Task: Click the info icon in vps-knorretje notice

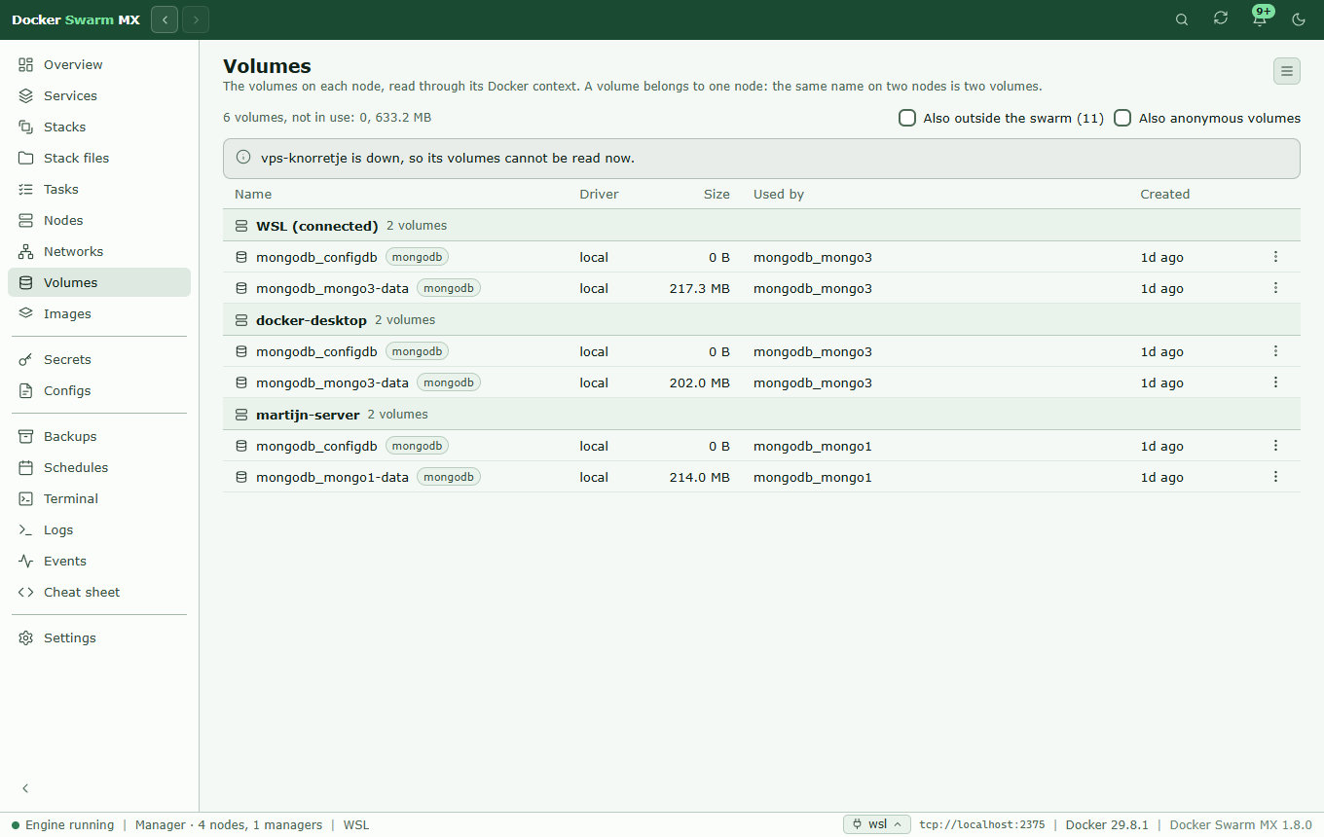Action: click(x=243, y=157)
